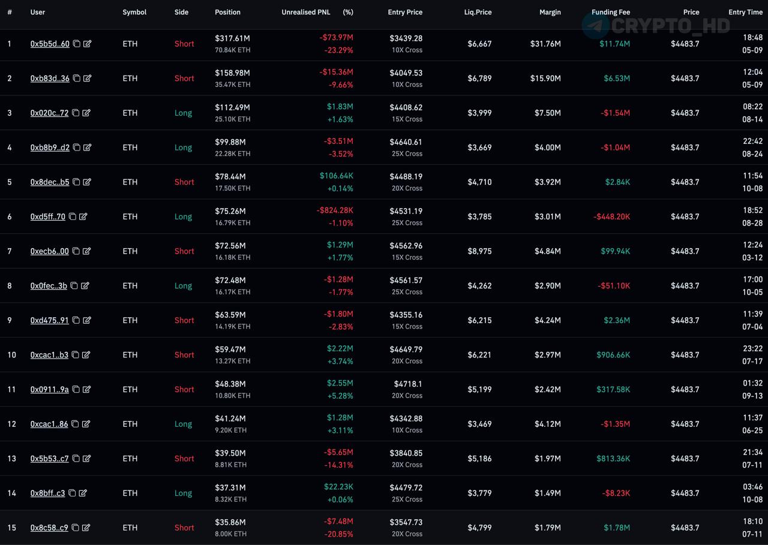Click the edit icon beside 0x5b53..c7
768x545 pixels.
coord(87,459)
